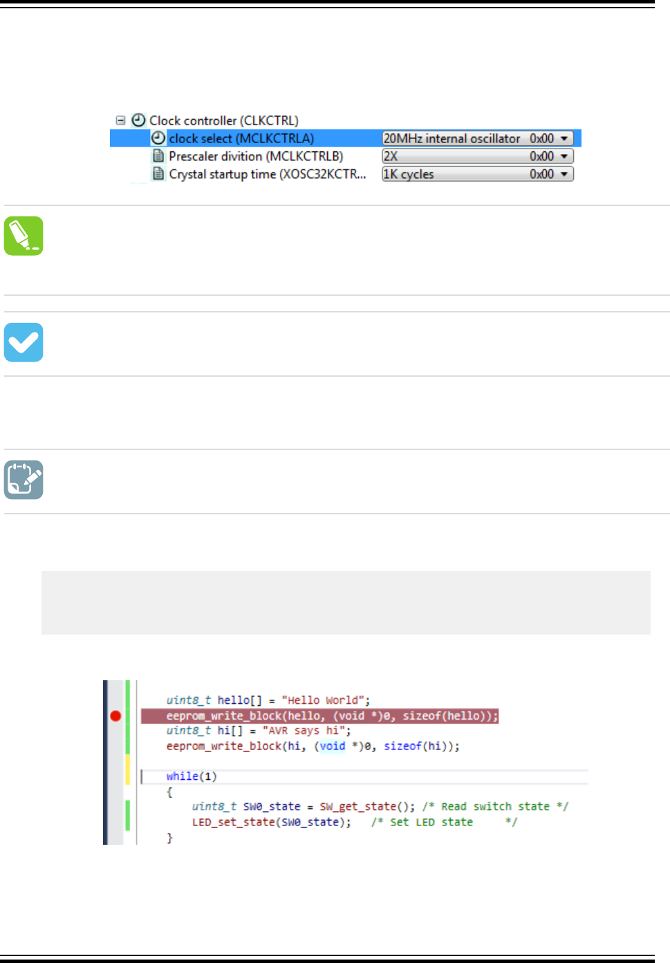Open the 1K cycles startup time dropdown
This screenshot has height=963, width=670.
pos(564,174)
